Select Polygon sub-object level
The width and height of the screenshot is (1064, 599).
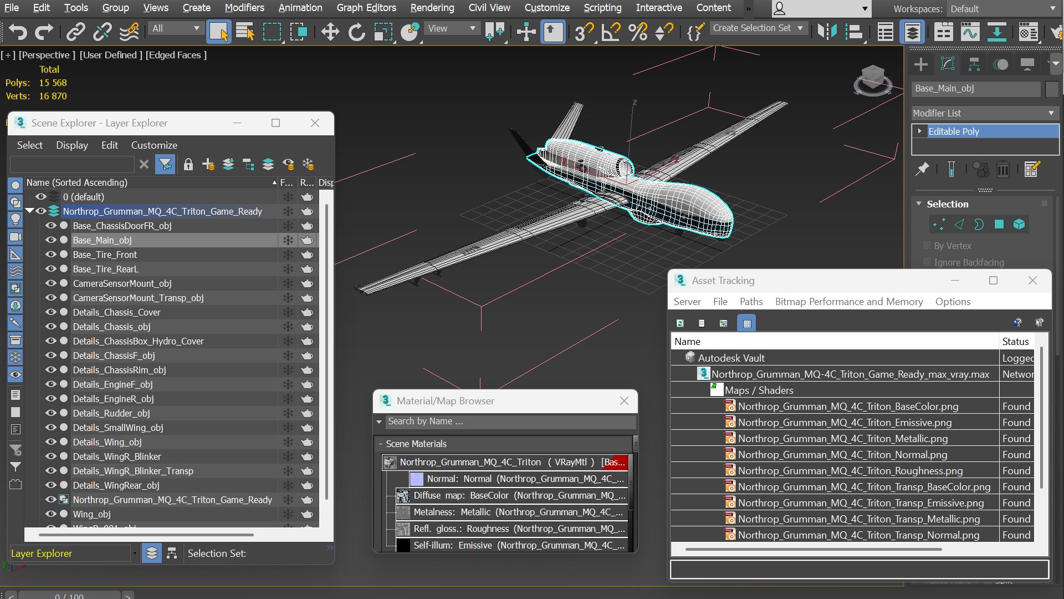point(999,224)
